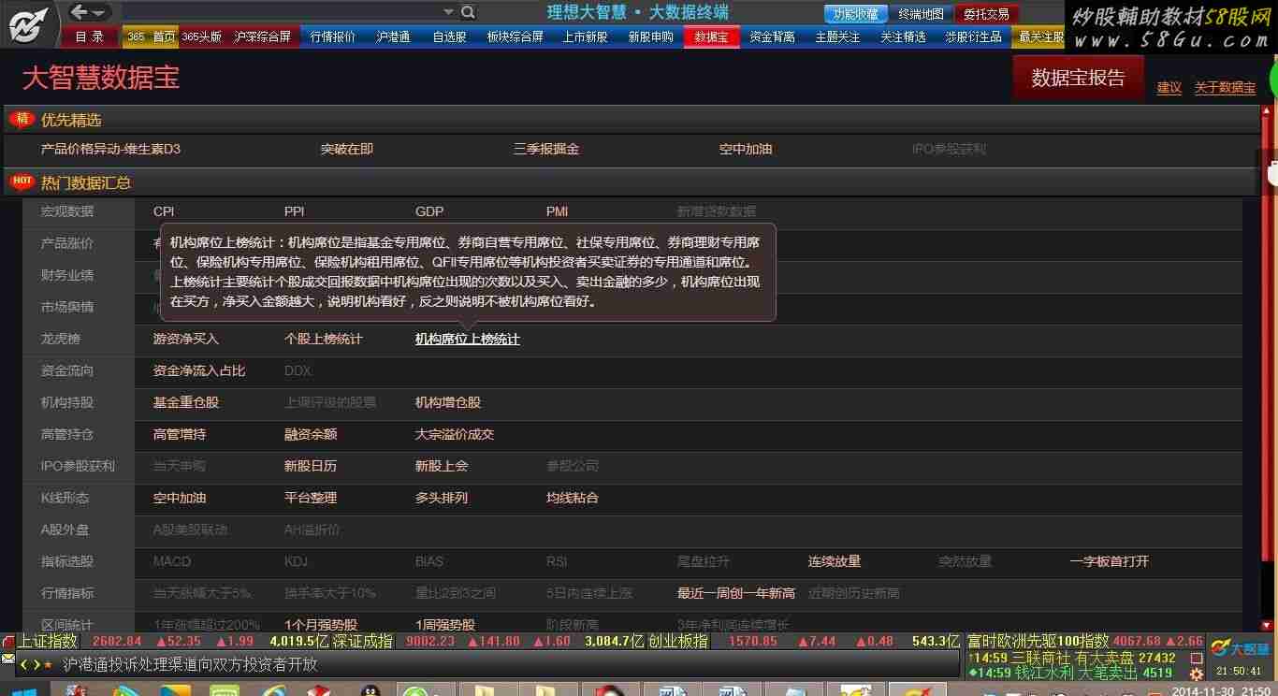Open the gear settings icon bottom right
The width and height of the screenshot is (1278, 696).
[1197, 674]
